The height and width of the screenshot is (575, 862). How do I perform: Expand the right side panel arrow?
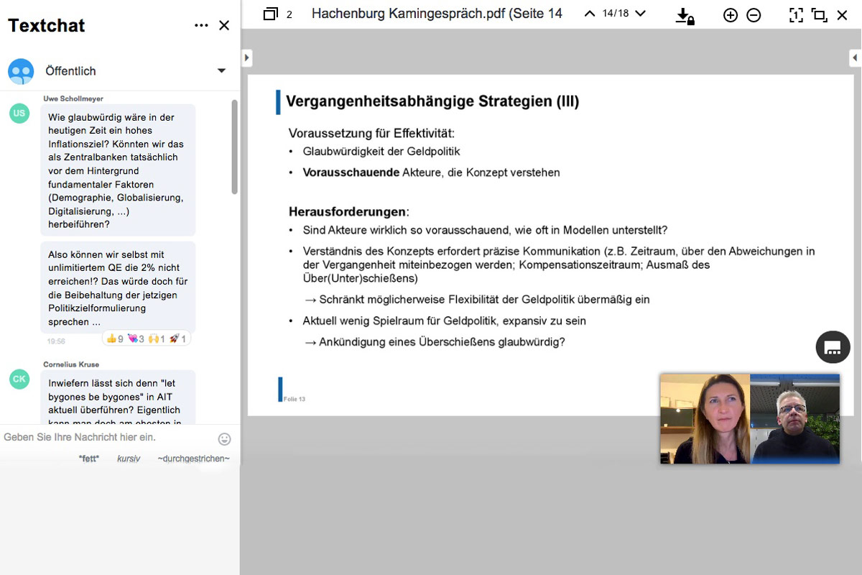pyautogui.click(x=855, y=57)
